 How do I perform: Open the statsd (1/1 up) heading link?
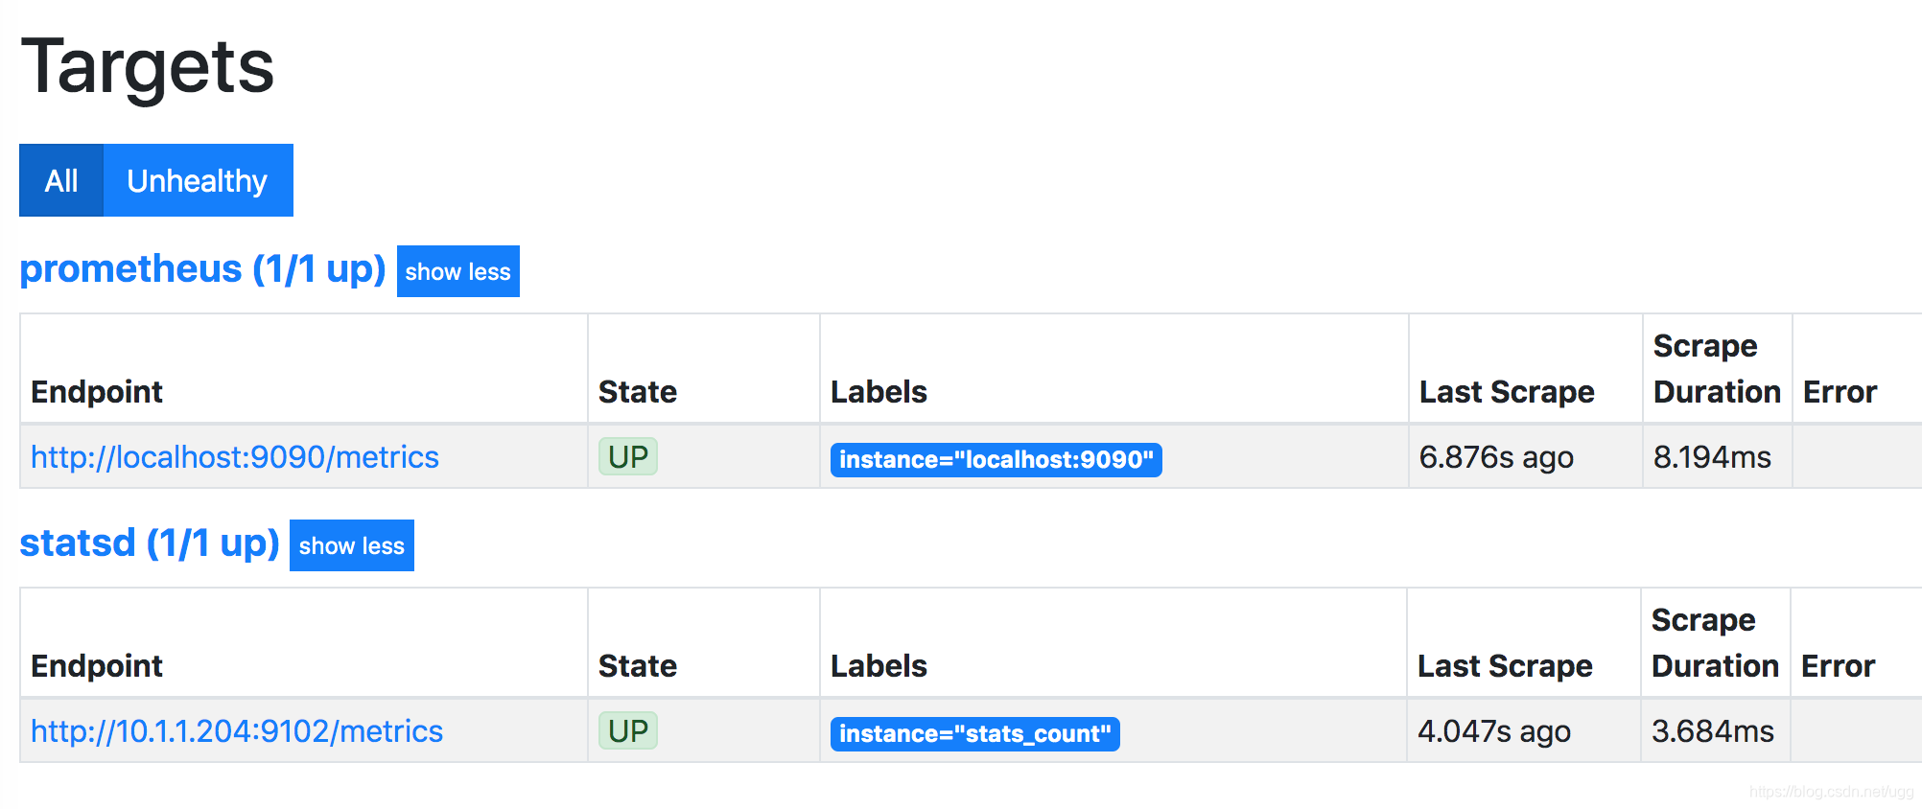pyautogui.click(x=150, y=543)
